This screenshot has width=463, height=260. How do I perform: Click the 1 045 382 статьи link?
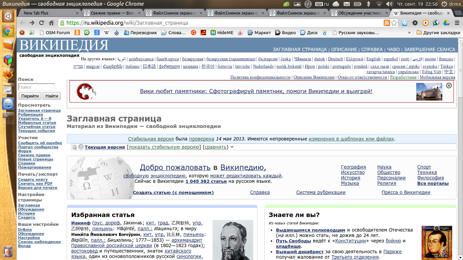click(206, 181)
